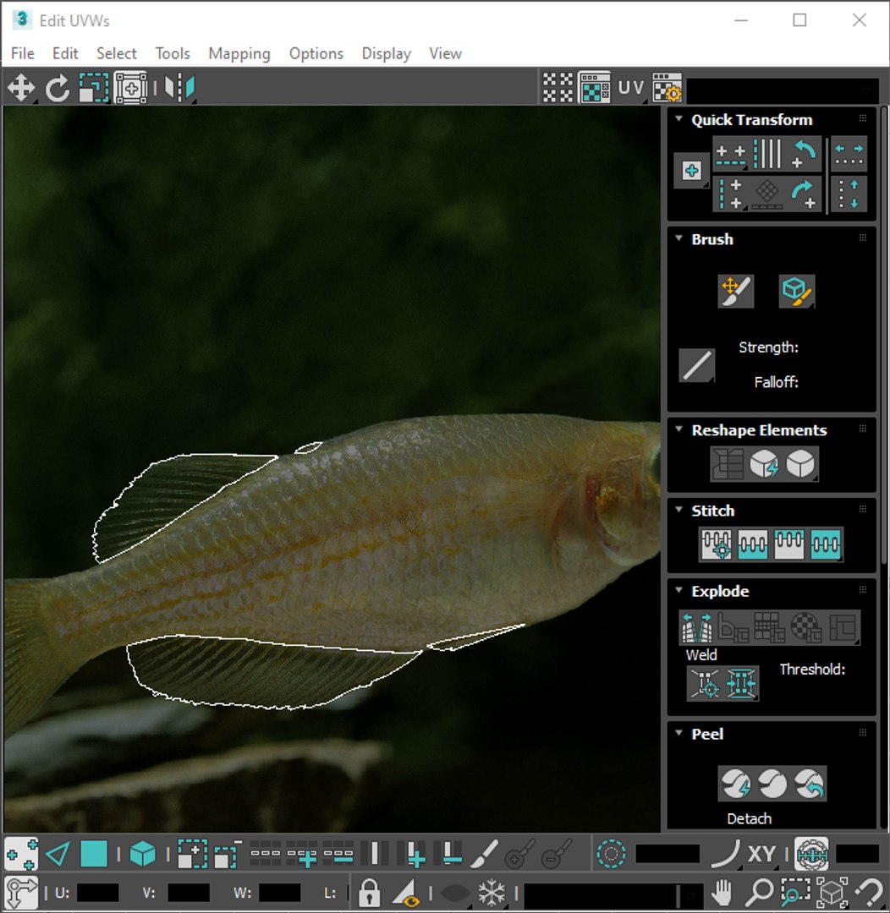The image size is (890, 913).
Task: Toggle Vertex sub-object mode
Action: [21, 855]
